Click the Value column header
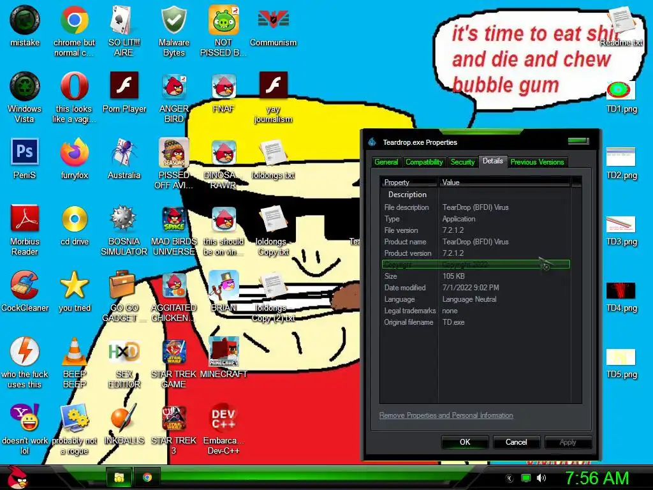653x490 pixels. [504, 182]
